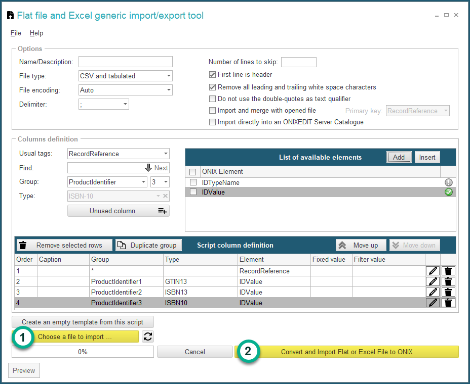Click the GTIN13 type cell
This screenshot has width=470, height=384.
(x=201, y=281)
